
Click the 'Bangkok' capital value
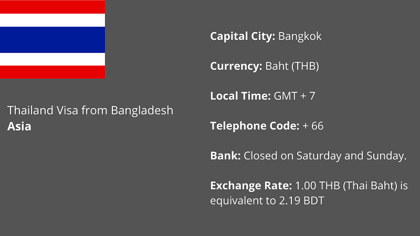[x=300, y=36]
